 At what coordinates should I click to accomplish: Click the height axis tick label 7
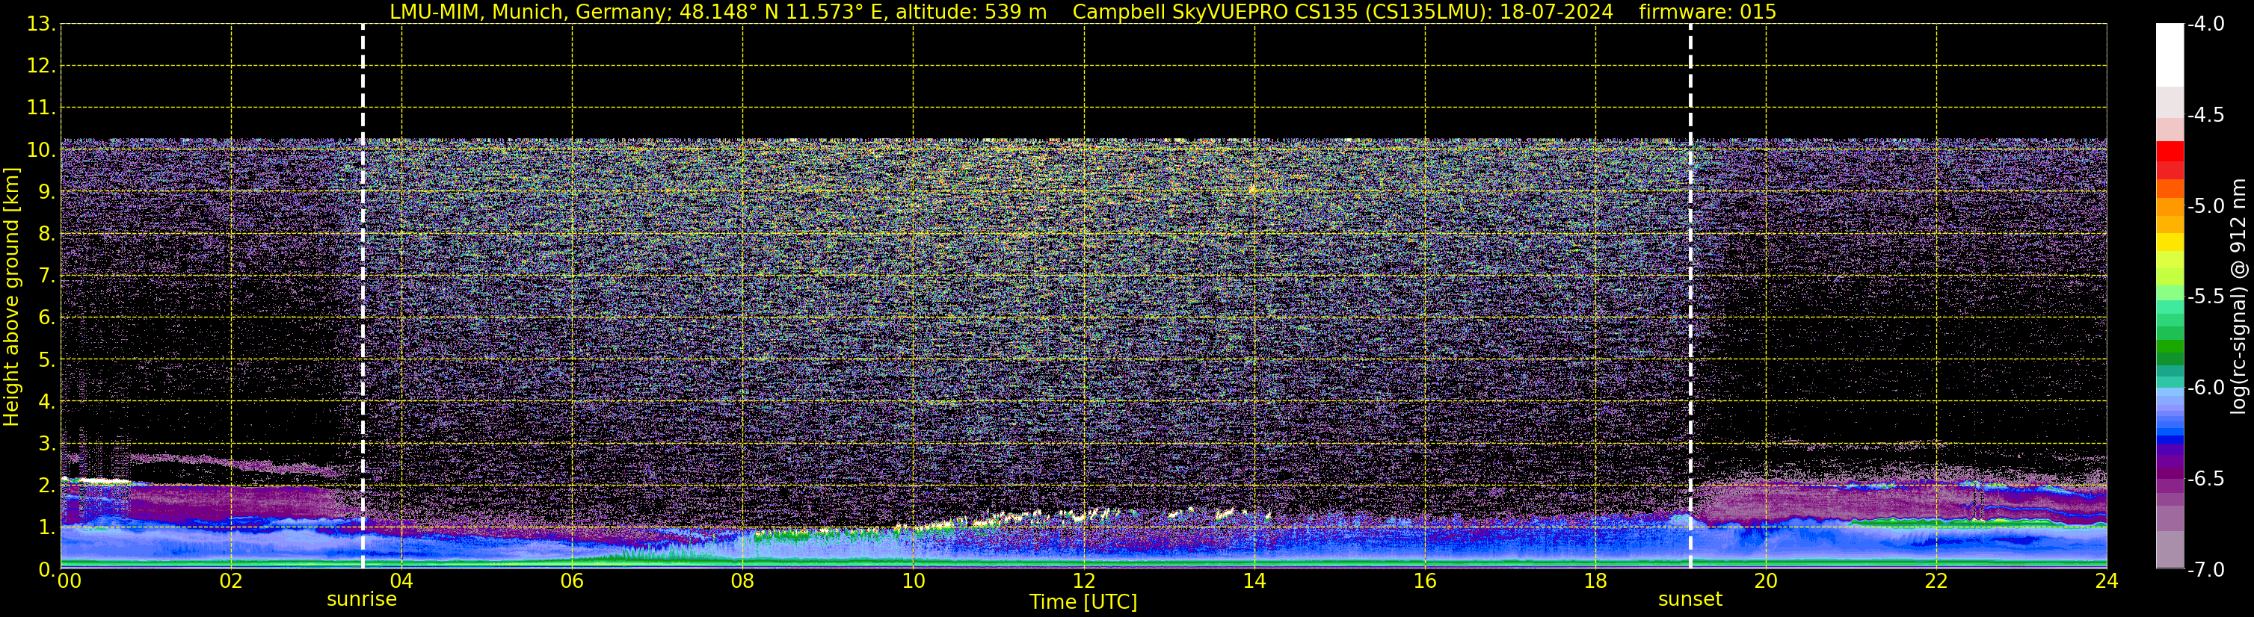tap(46, 276)
